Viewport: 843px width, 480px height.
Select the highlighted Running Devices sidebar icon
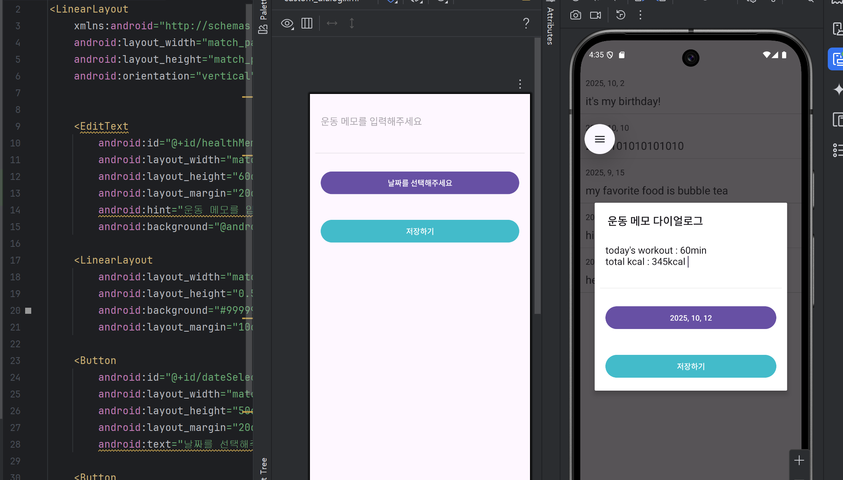click(x=837, y=59)
